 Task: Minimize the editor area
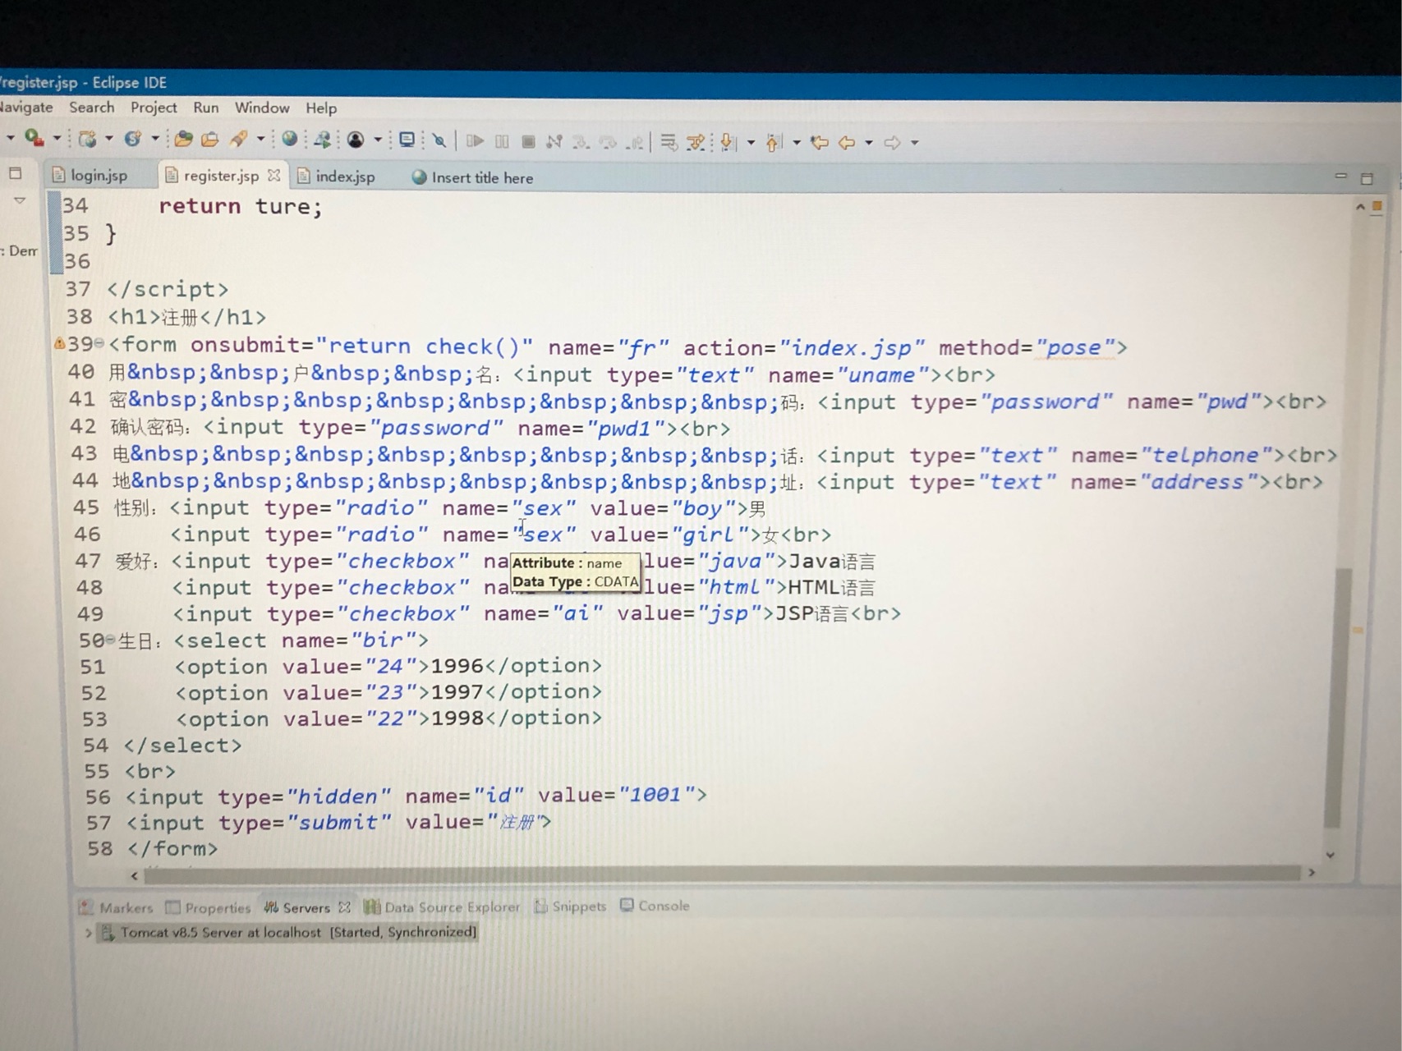[x=1341, y=176]
